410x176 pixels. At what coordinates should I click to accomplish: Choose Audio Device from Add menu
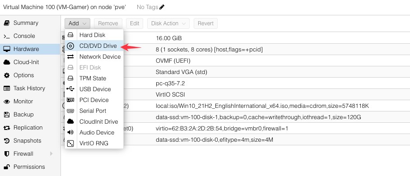click(94, 132)
